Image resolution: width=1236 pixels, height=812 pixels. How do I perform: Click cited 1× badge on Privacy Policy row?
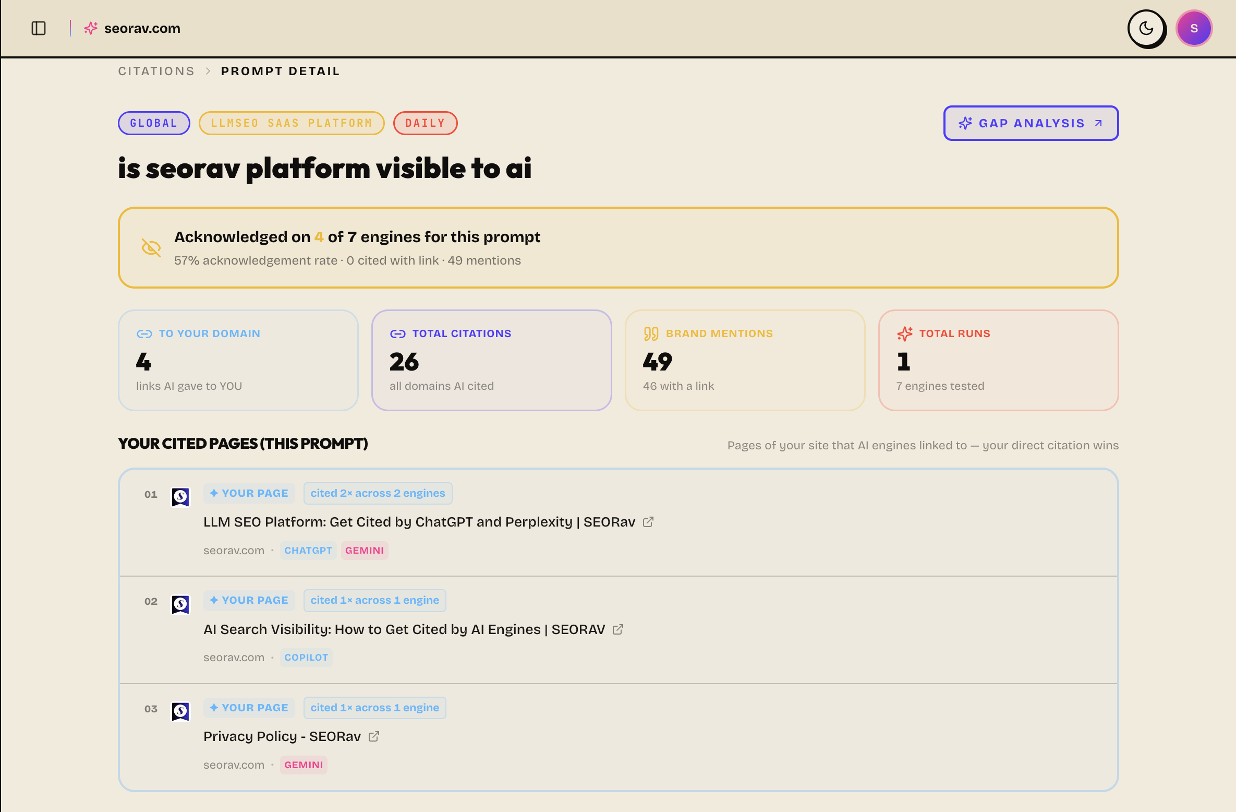(x=374, y=708)
